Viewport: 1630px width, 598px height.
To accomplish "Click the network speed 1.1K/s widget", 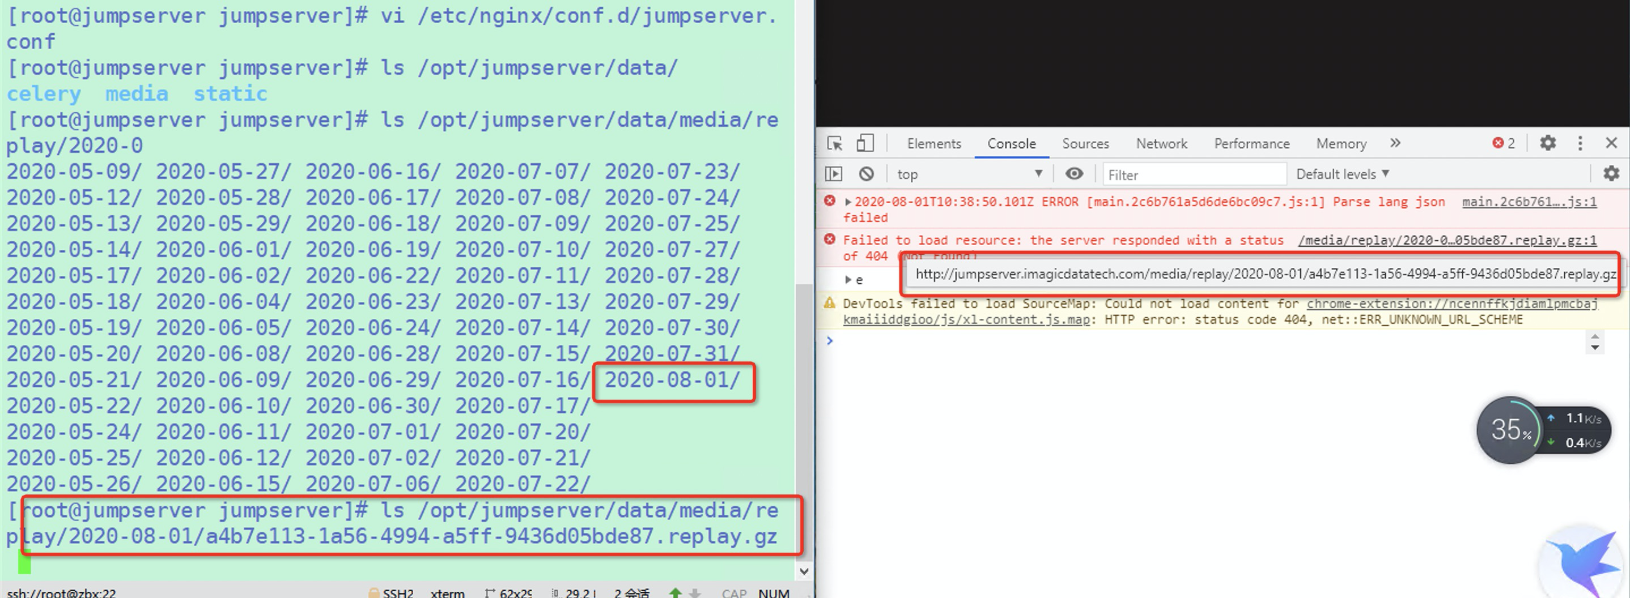I will tap(1582, 418).
